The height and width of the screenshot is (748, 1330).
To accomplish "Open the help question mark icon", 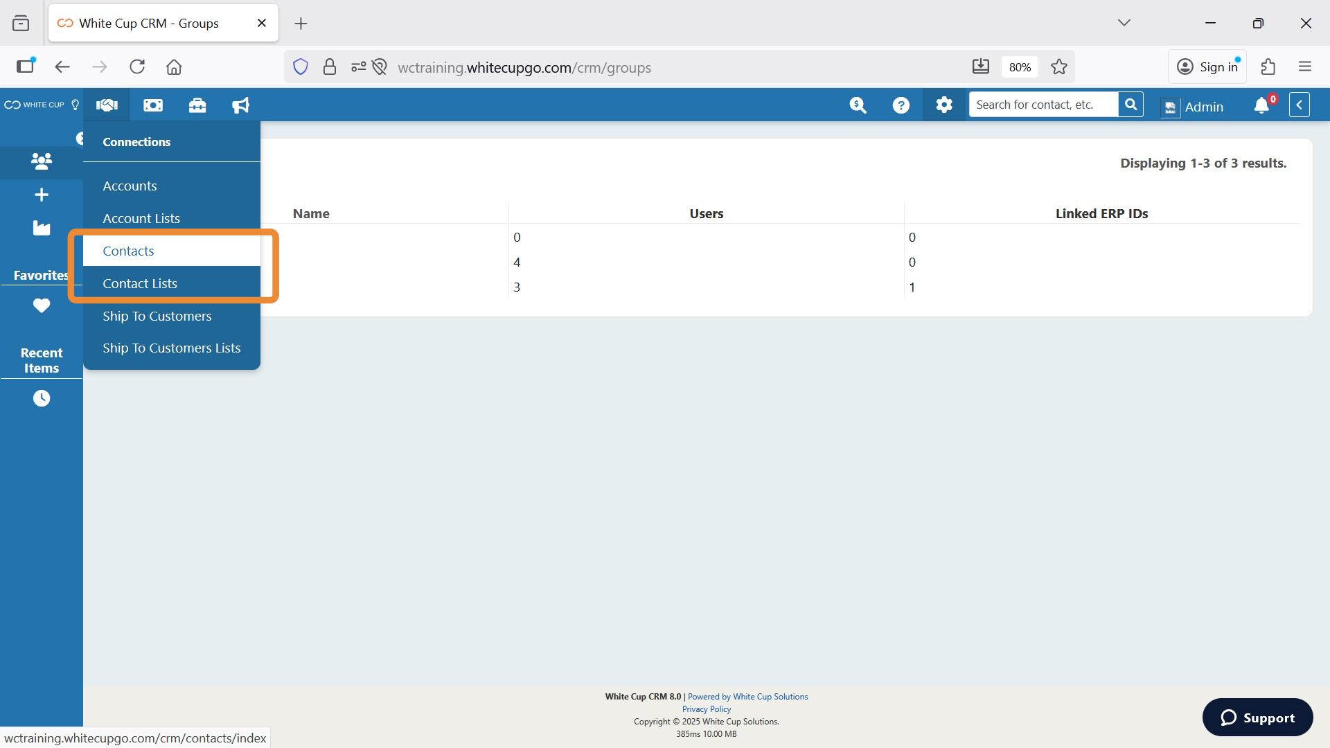I will tap(901, 105).
